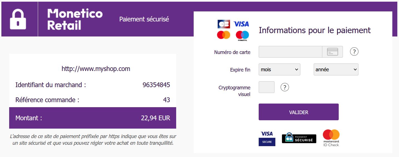This screenshot has height=157, width=399.
Task: Open the année expiry dropdown
Action: (336, 70)
